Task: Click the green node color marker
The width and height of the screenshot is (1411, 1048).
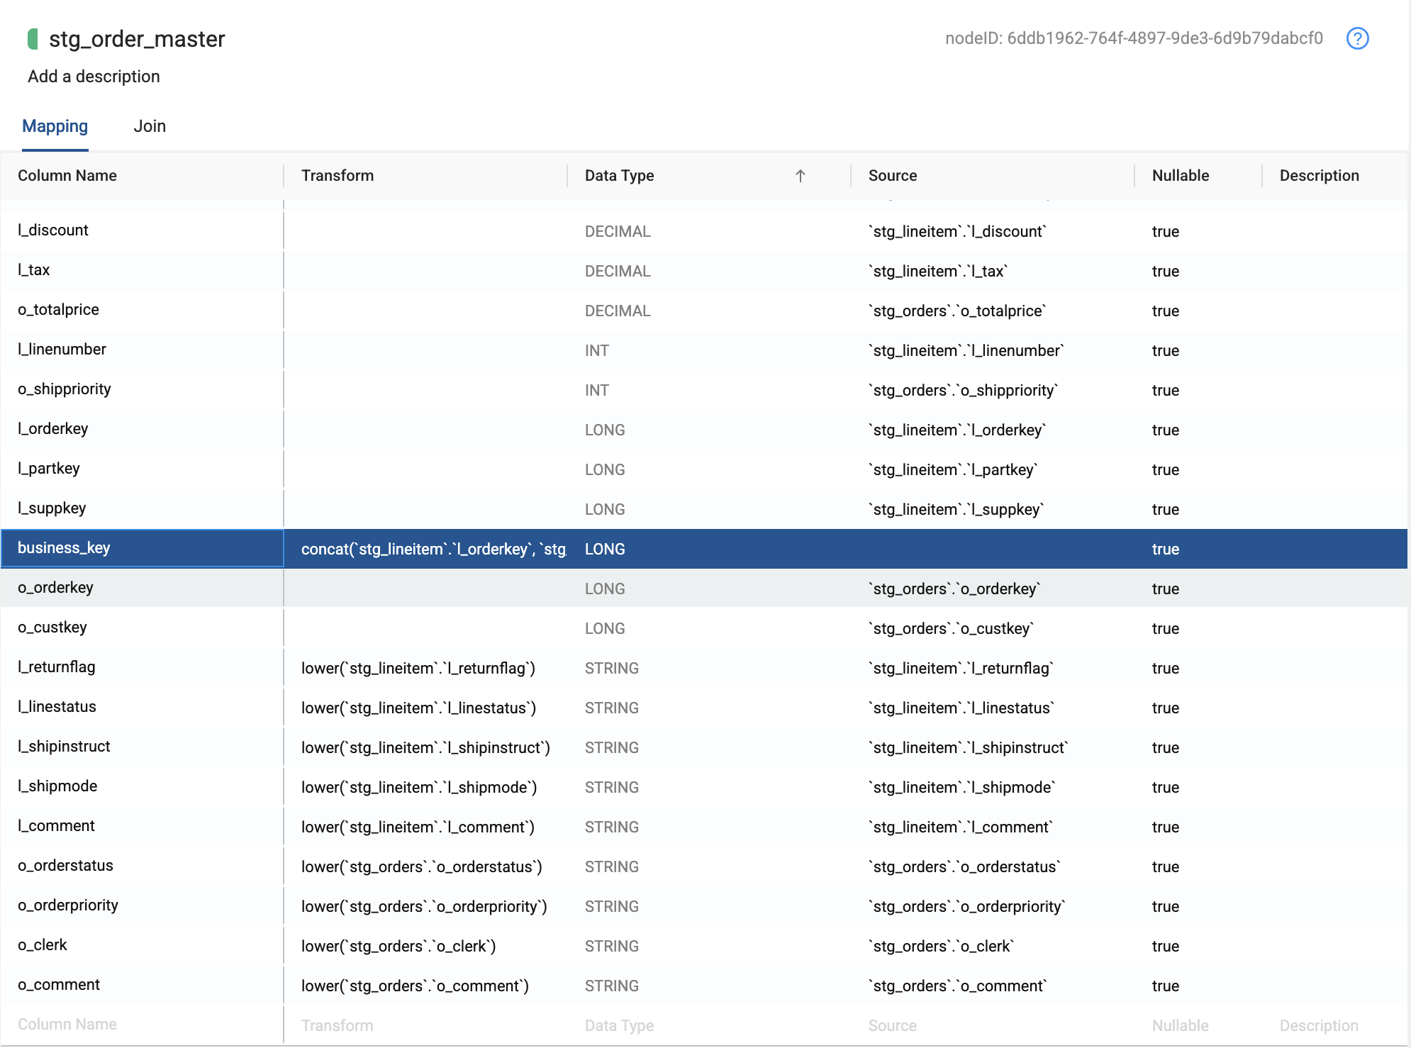Action: [x=33, y=39]
